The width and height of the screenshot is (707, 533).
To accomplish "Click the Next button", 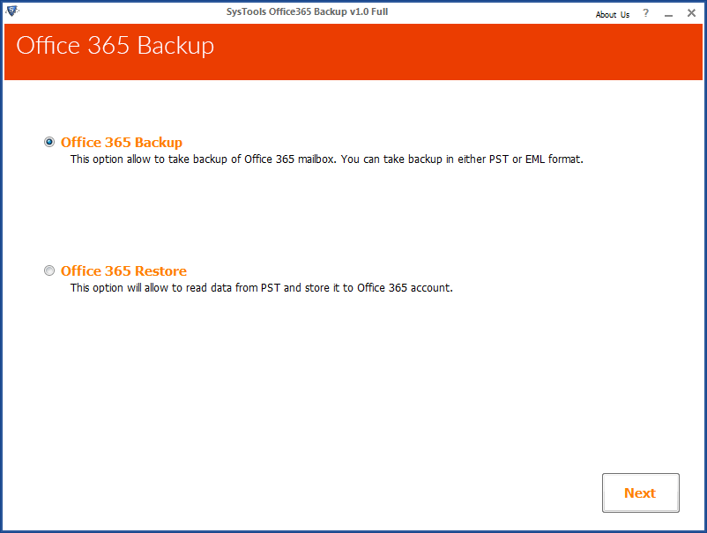I will coord(641,492).
